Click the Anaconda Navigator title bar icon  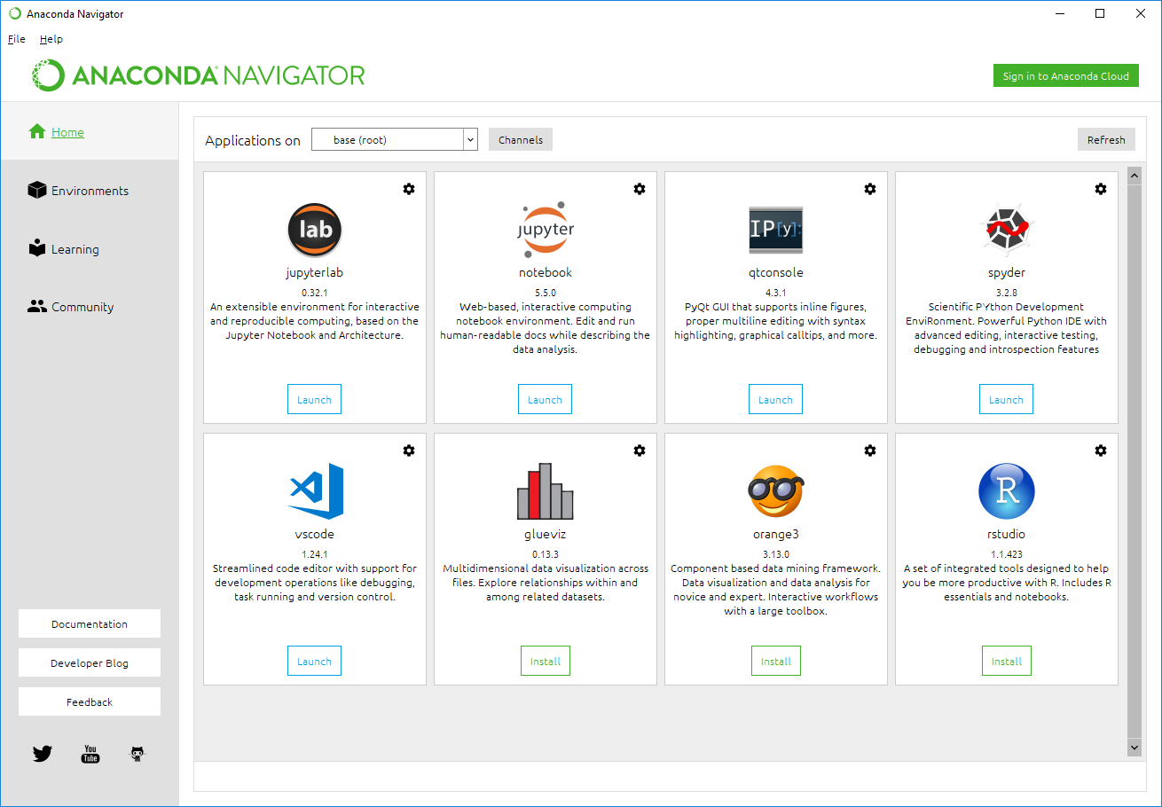[14, 13]
